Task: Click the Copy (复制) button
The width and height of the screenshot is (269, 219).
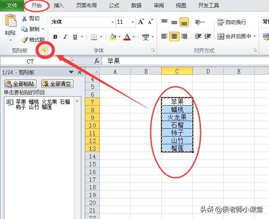Action: tap(30, 29)
